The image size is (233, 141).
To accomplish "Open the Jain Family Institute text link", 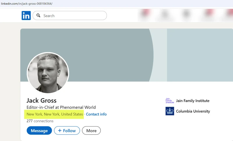I will (x=193, y=101).
